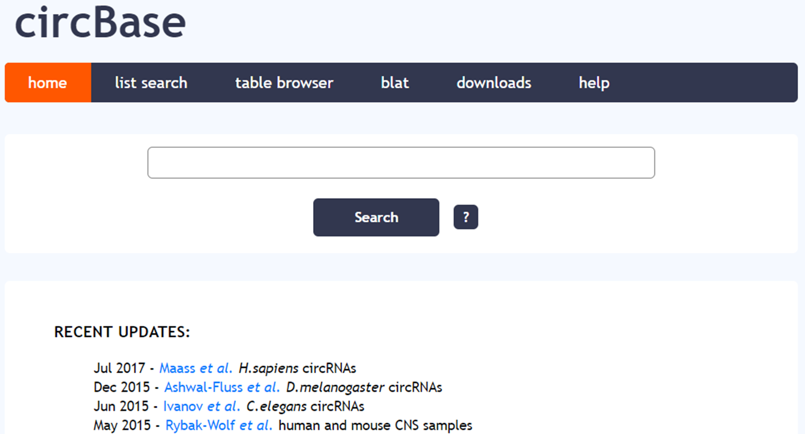Image resolution: width=805 pixels, height=434 pixels.
Task: Open the Ivanov et al. link
Action: (202, 406)
